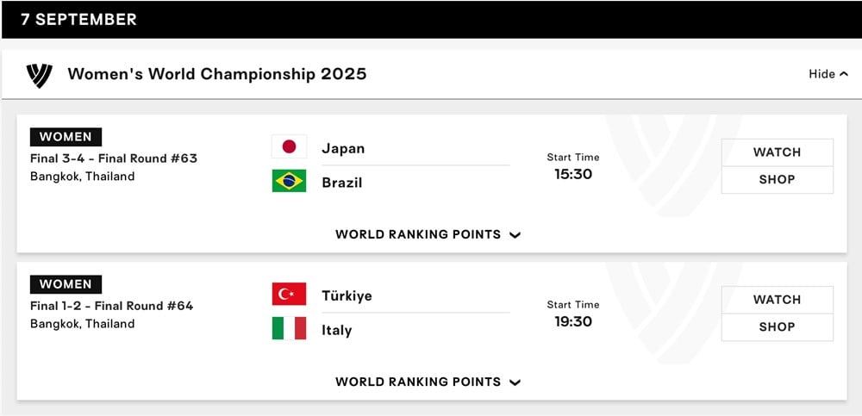Screen dimensions: 862x416
Task: Click the Volleyball World logo icon
Action: [x=40, y=75]
